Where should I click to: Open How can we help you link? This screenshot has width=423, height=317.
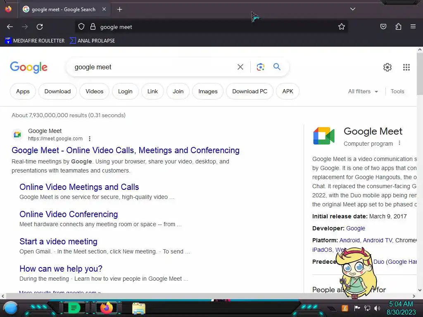(x=61, y=268)
